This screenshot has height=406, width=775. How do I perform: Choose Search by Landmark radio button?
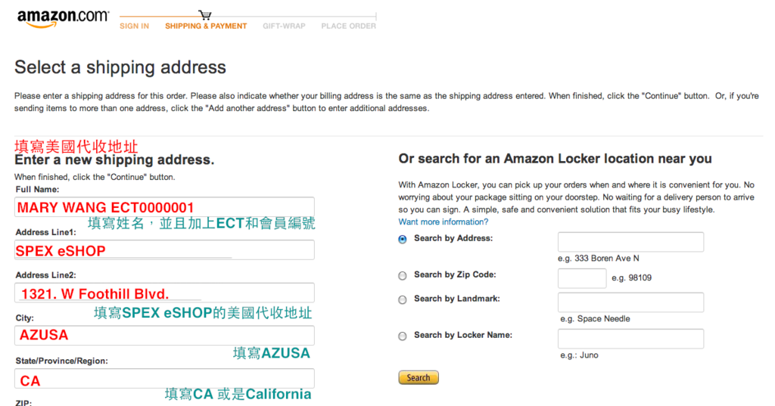403,299
